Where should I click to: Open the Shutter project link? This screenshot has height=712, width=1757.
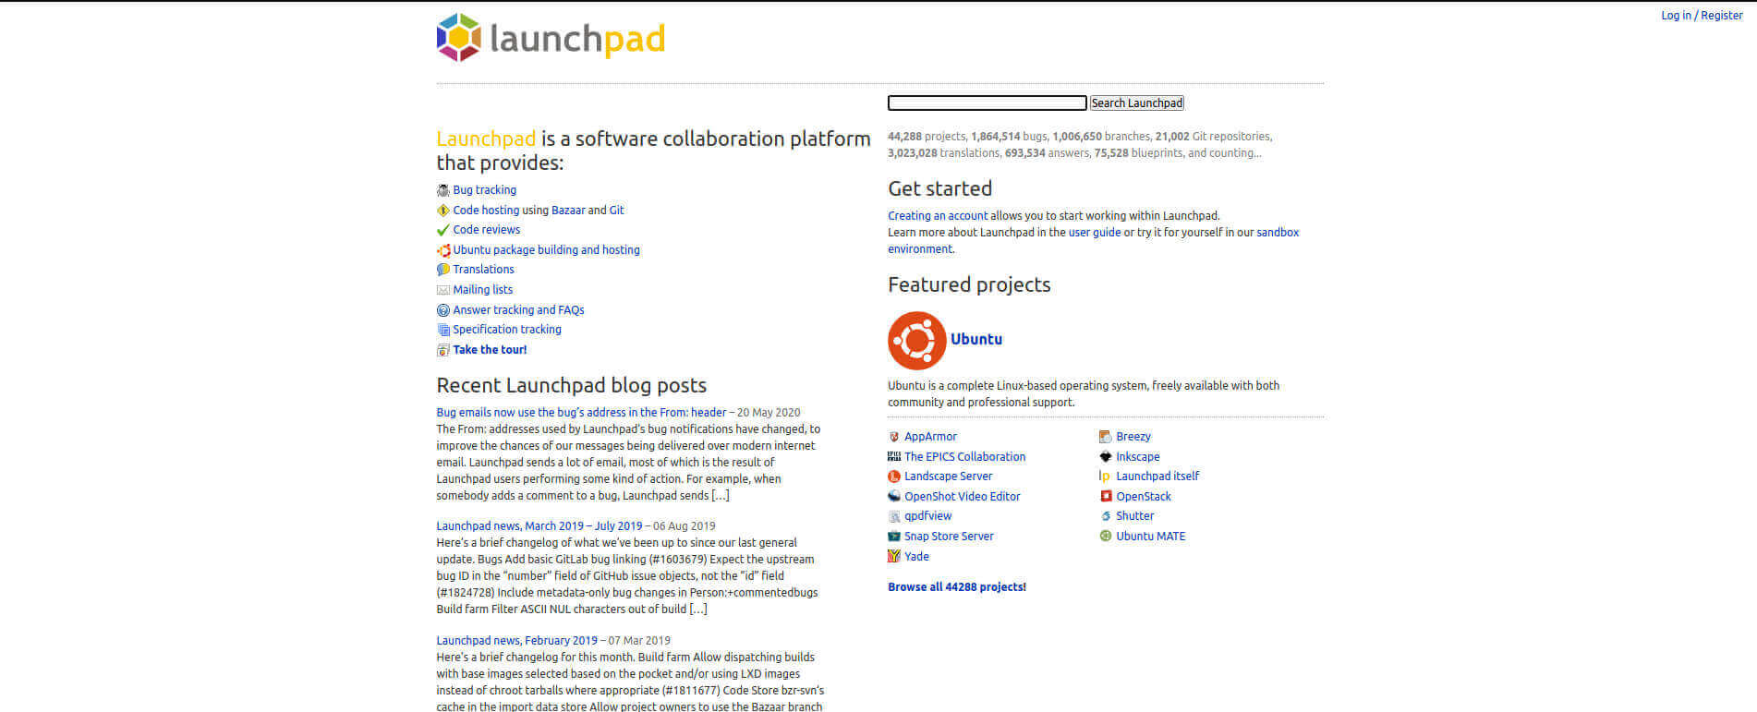(1134, 516)
